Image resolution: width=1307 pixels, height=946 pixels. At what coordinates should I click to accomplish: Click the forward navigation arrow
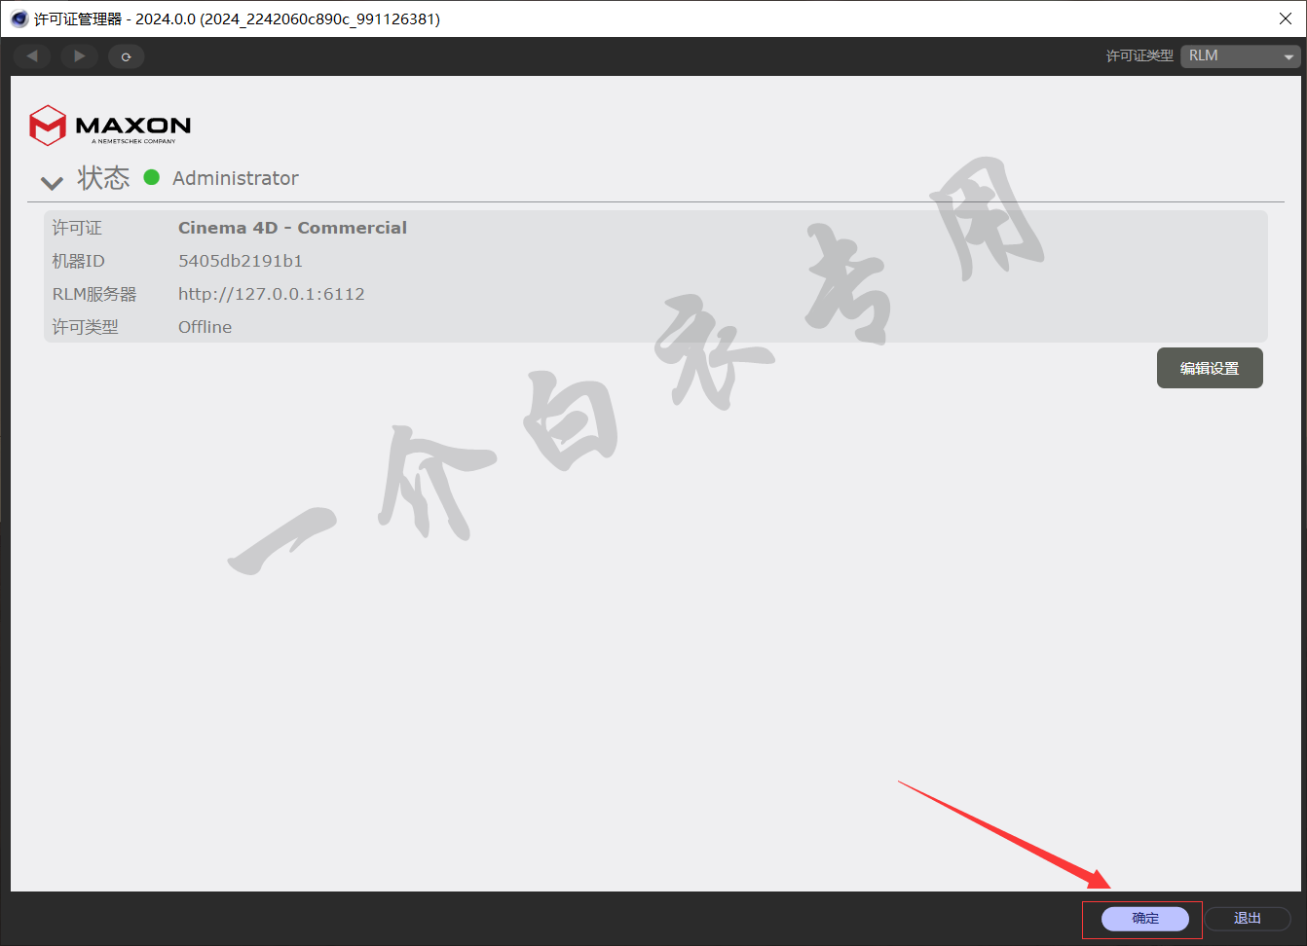tap(79, 56)
